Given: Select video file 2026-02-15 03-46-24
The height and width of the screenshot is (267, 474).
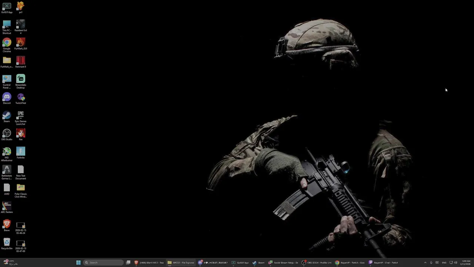Looking at the screenshot, I should click(x=21, y=228).
